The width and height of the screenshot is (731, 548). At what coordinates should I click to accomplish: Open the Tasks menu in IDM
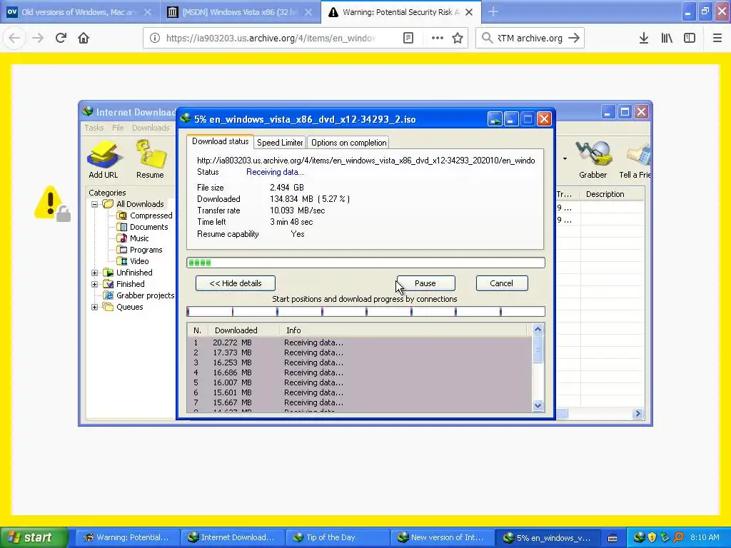pyautogui.click(x=94, y=128)
